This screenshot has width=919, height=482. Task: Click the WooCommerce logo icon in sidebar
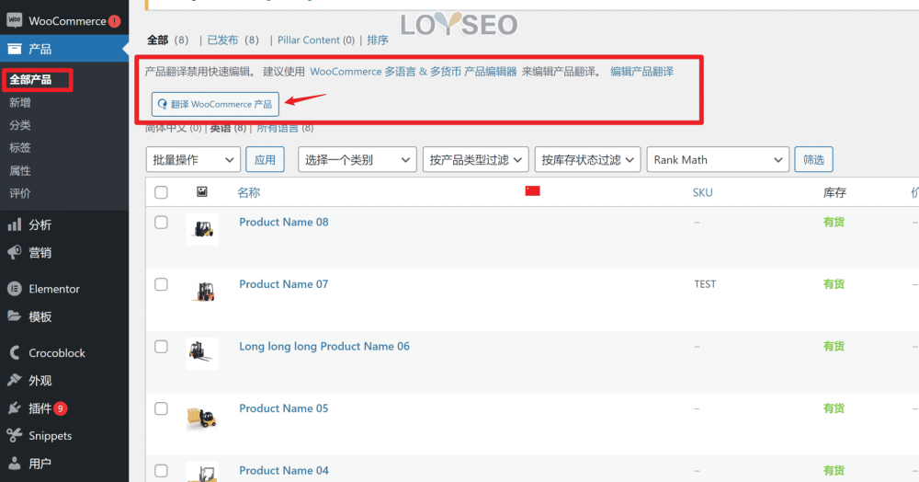(14, 20)
